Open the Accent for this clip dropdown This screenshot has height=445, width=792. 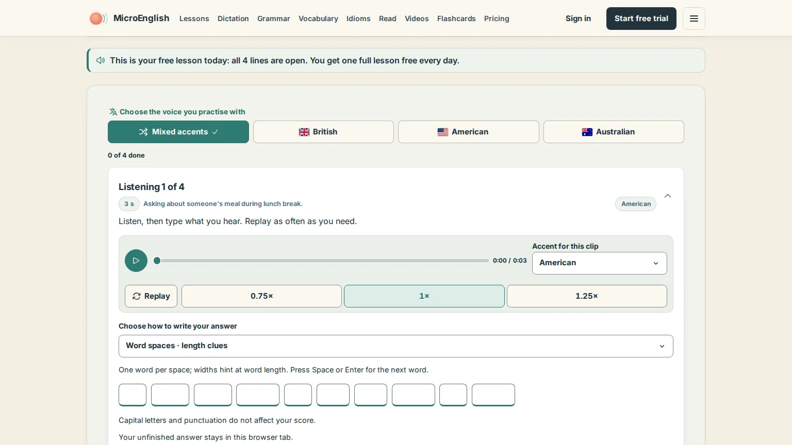[600, 263]
